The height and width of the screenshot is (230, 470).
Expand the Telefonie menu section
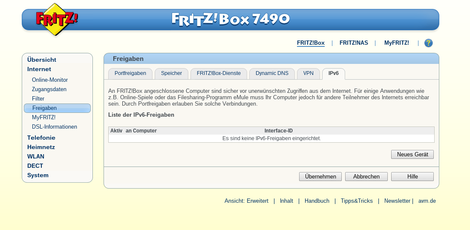(41, 138)
